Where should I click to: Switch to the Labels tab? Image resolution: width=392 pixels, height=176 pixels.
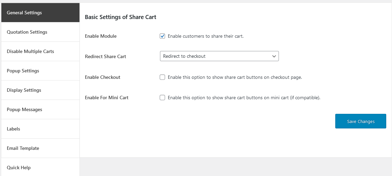[x=40, y=129]
